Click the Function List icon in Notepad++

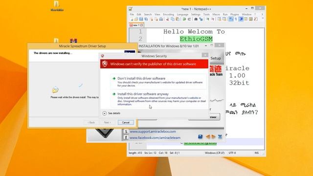coord(256,19)
